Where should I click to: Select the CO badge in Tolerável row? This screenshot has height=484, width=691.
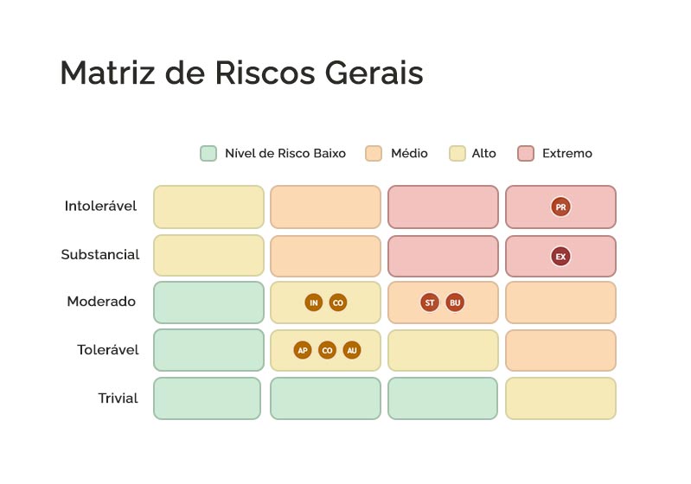327,350
